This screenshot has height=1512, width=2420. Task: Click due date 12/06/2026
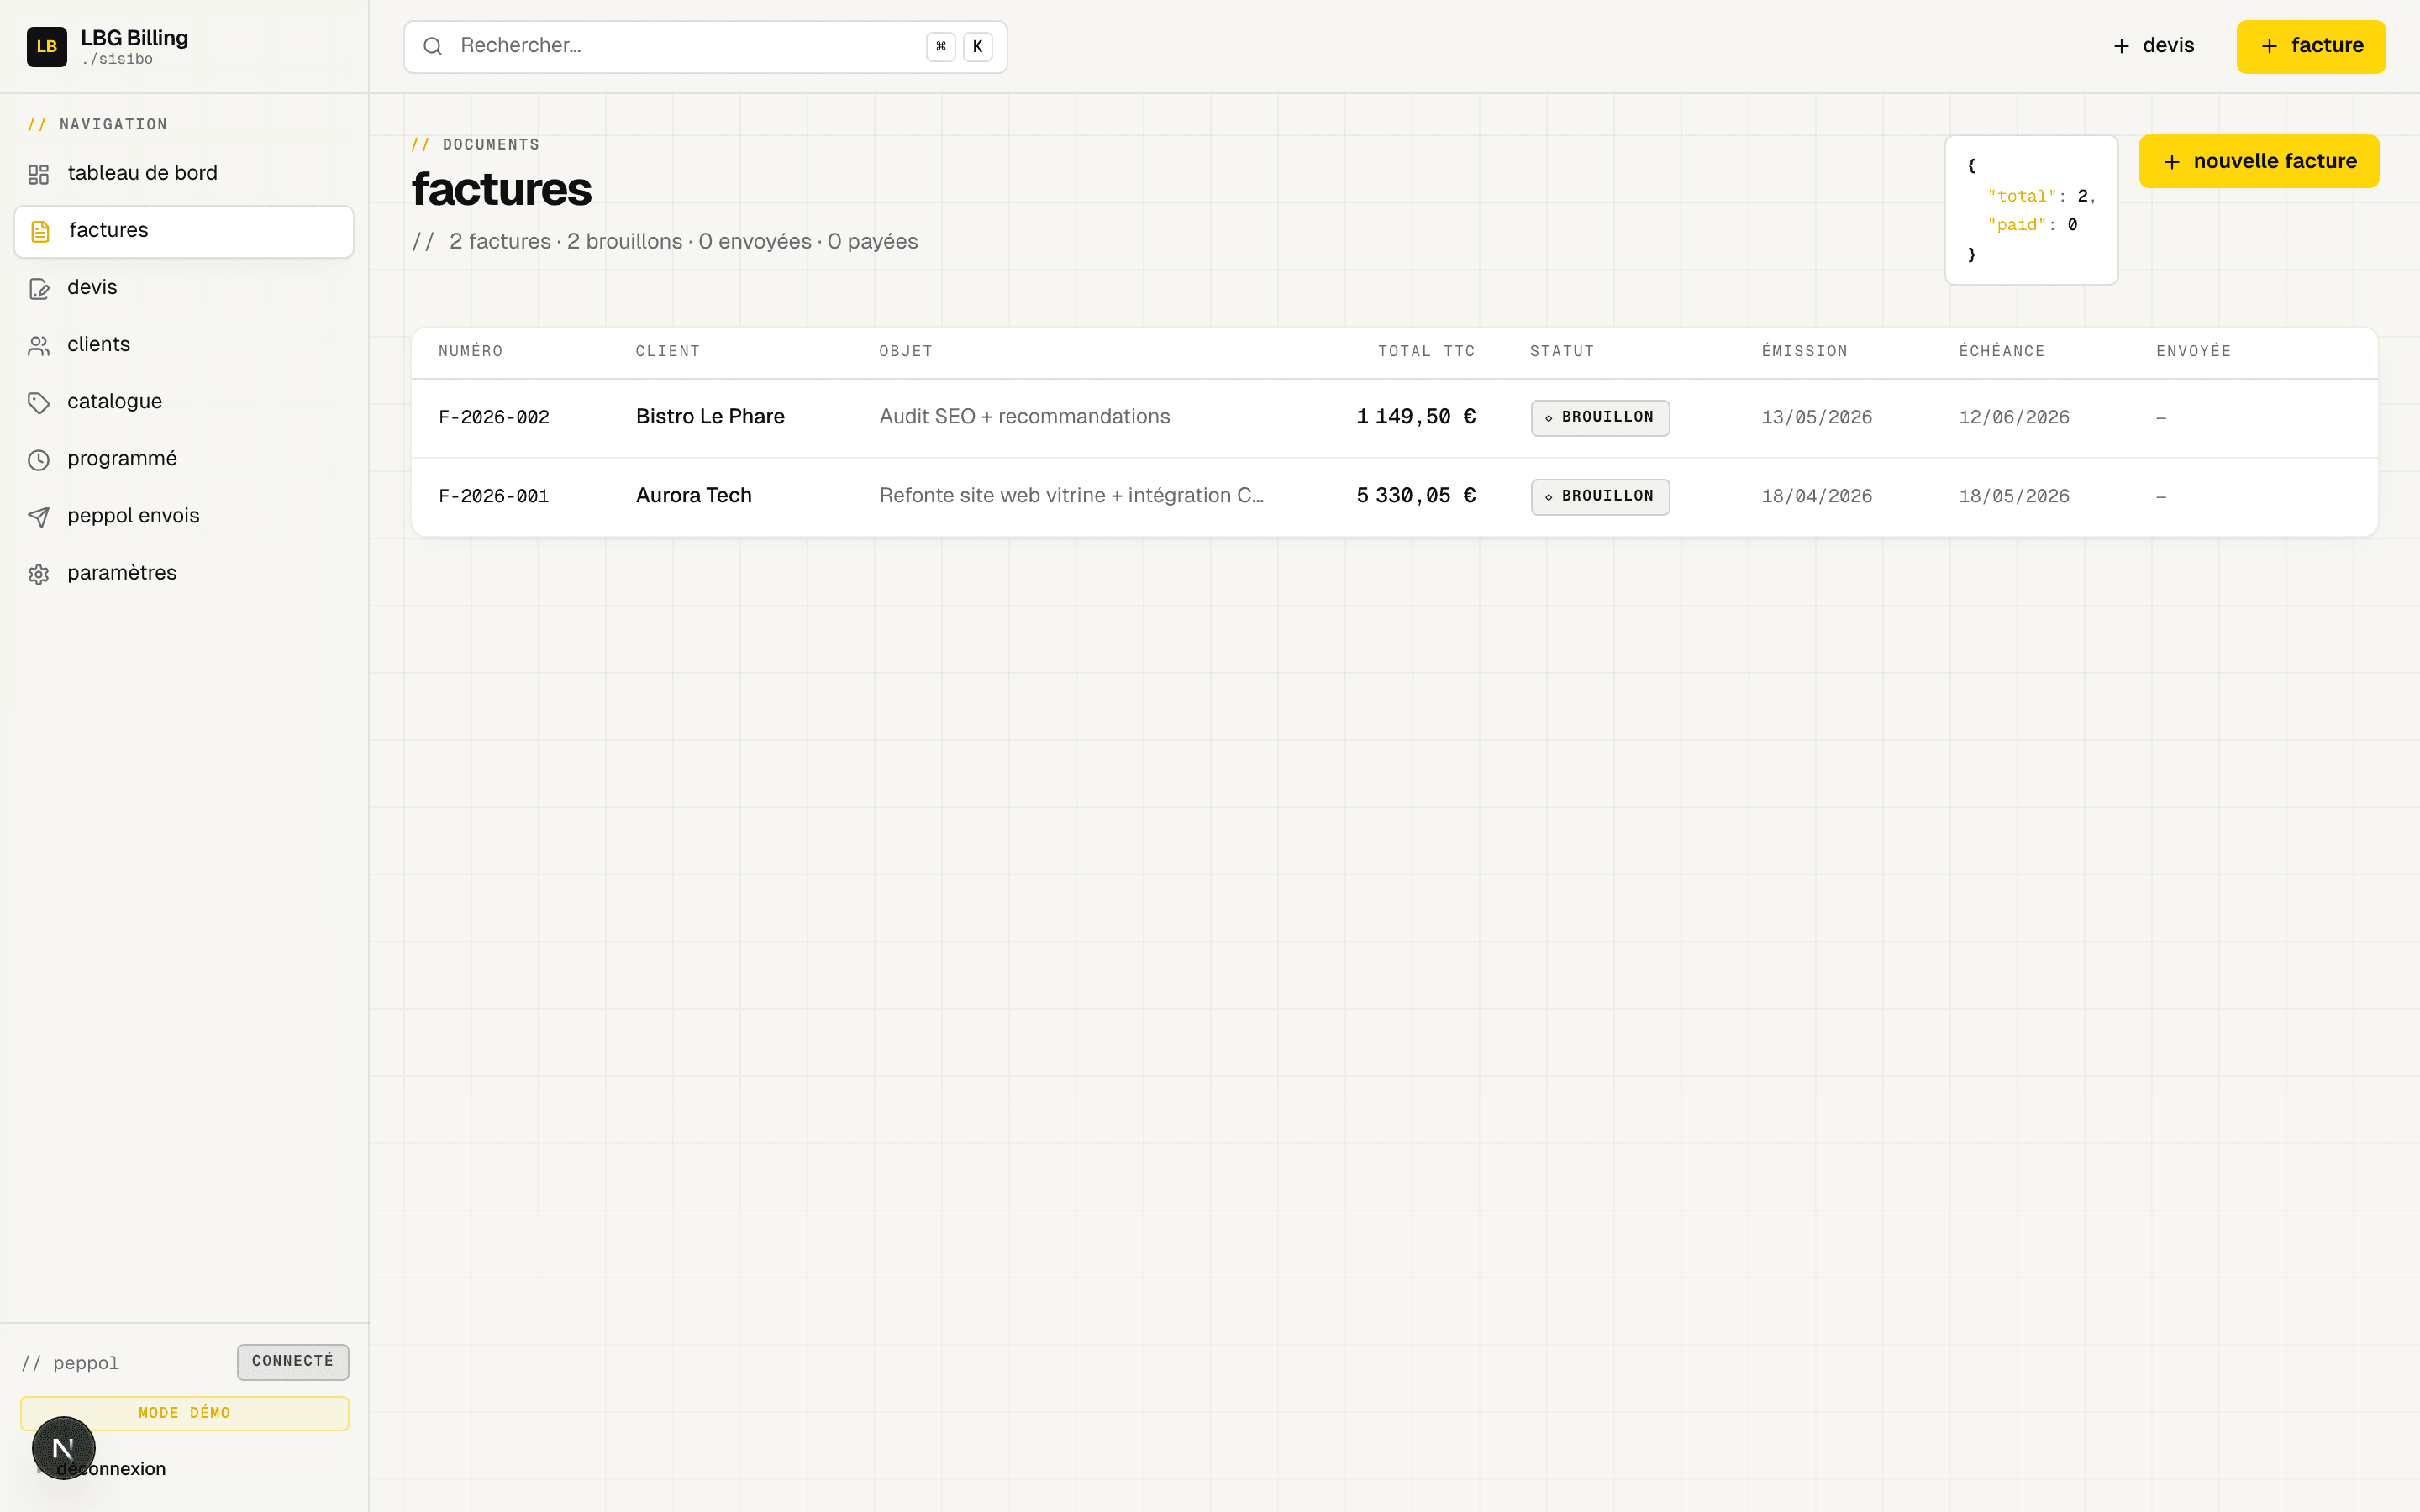tap(2014, 417)
